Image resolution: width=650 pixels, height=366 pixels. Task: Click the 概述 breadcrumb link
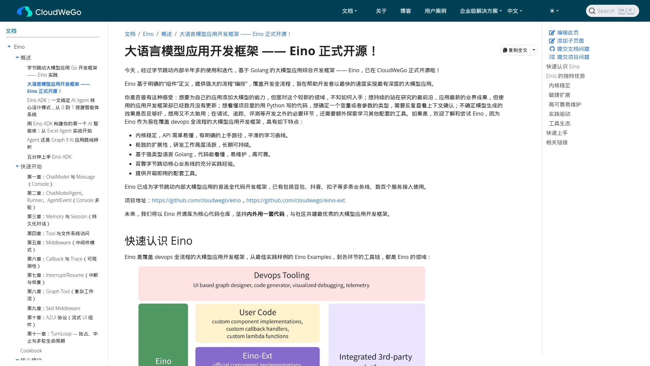(x=166, y=34)
